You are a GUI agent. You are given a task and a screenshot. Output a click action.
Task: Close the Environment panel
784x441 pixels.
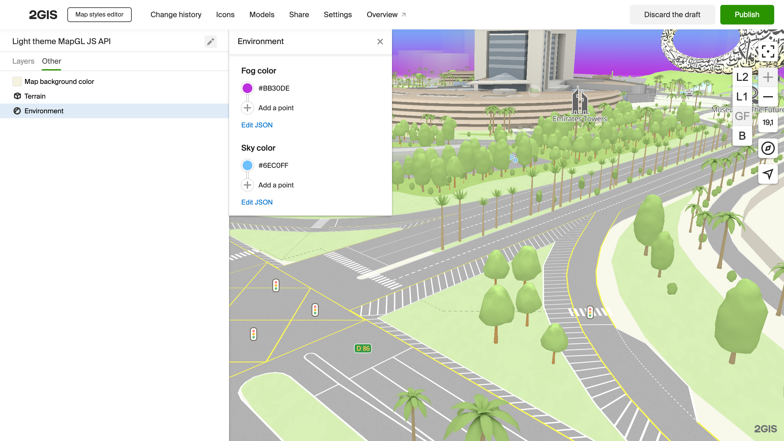[380, 42]
